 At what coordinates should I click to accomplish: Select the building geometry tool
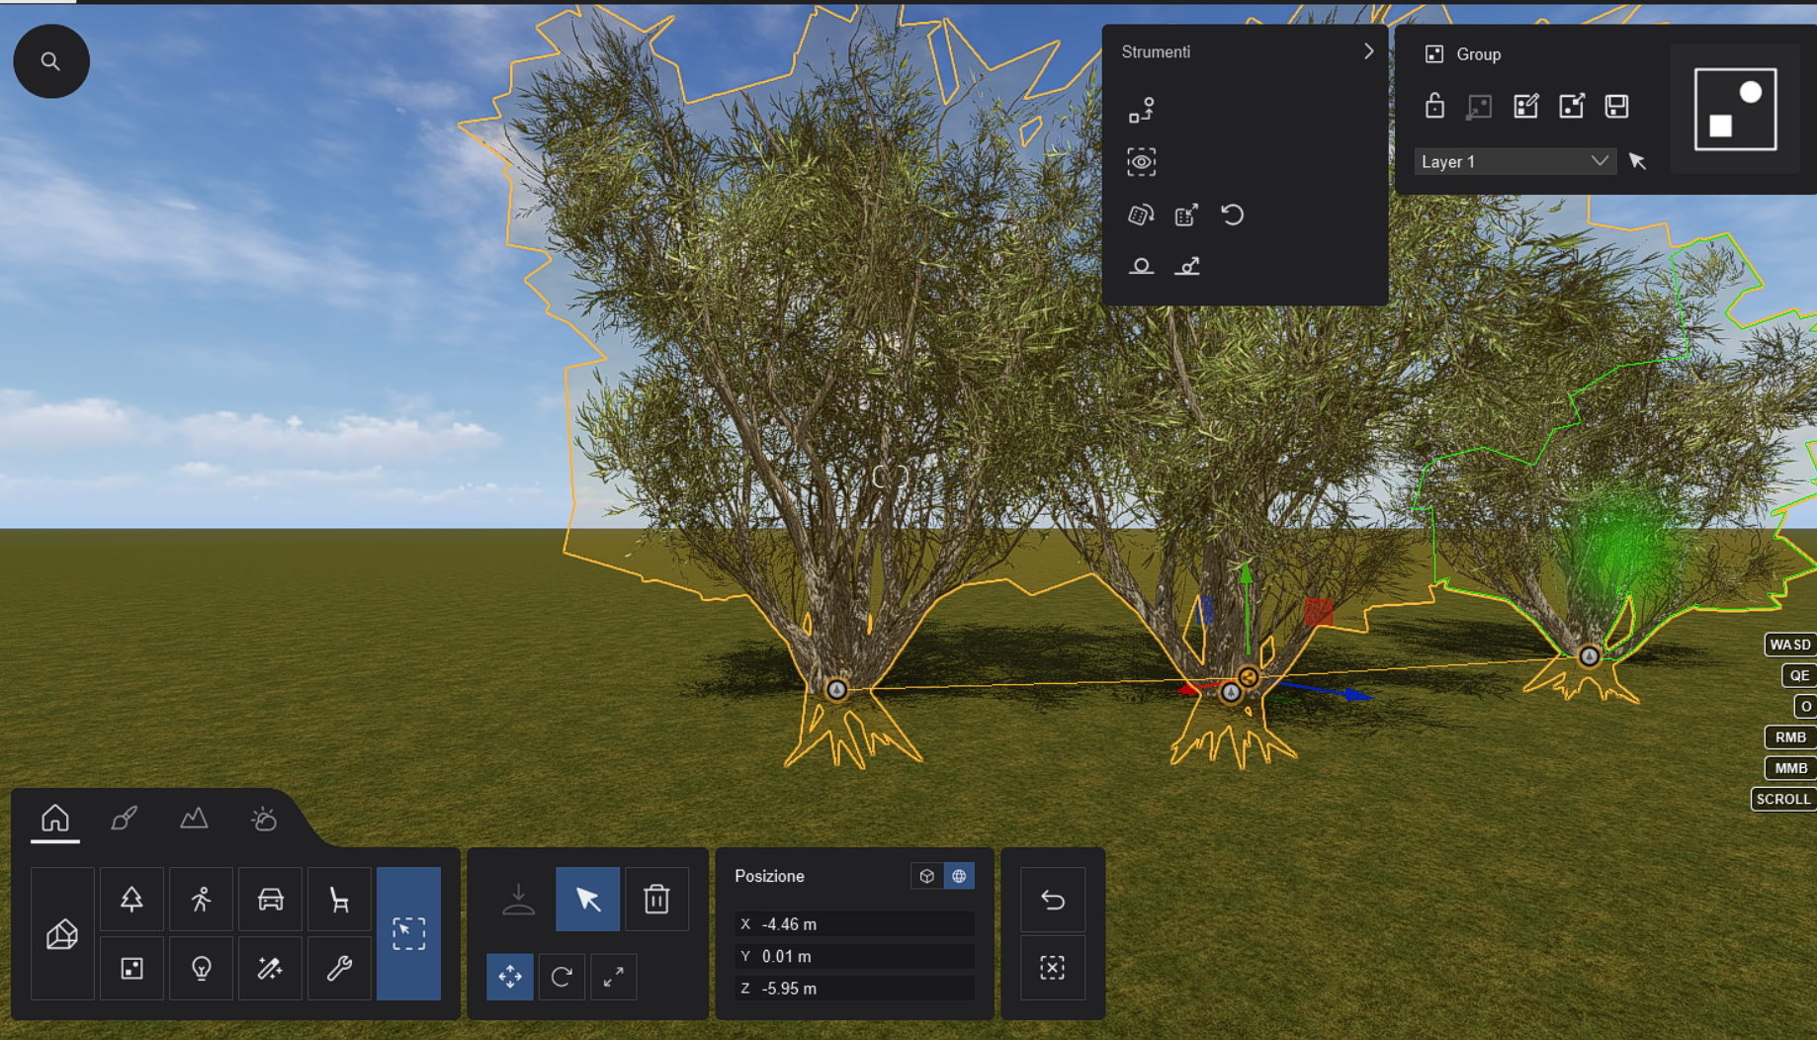pos(62,933)
